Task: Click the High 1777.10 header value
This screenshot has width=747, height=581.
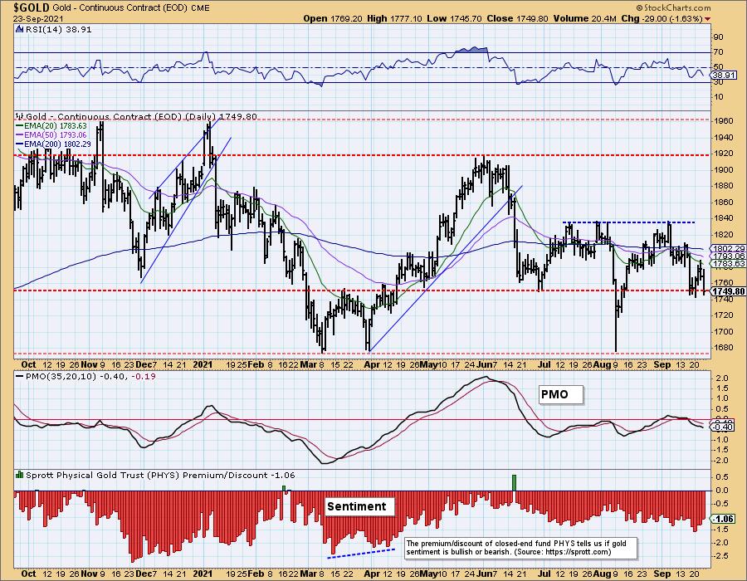Action: [x=394, y=18]
